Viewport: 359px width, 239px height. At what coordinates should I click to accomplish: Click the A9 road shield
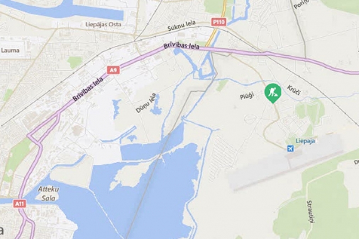[x=113, y=70]
